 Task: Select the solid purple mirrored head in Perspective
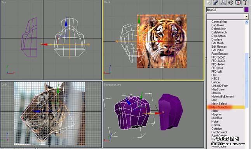tap(171, 112)
